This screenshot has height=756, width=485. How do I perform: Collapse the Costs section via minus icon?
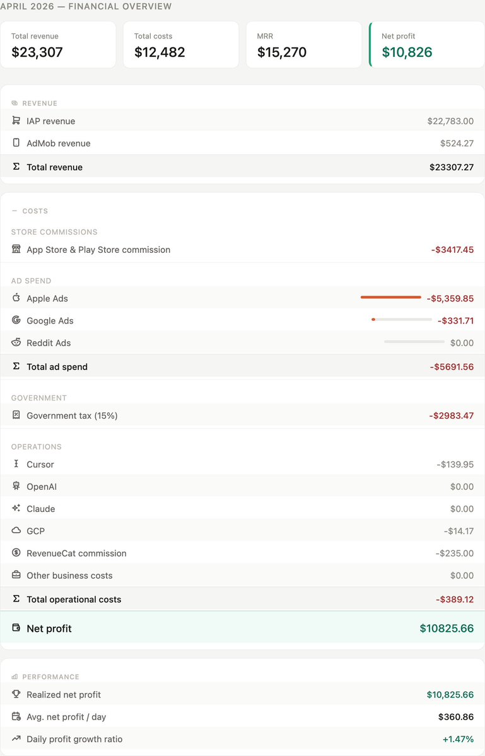14,211
